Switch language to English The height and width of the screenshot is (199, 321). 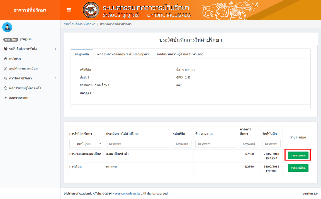(26, 39)
